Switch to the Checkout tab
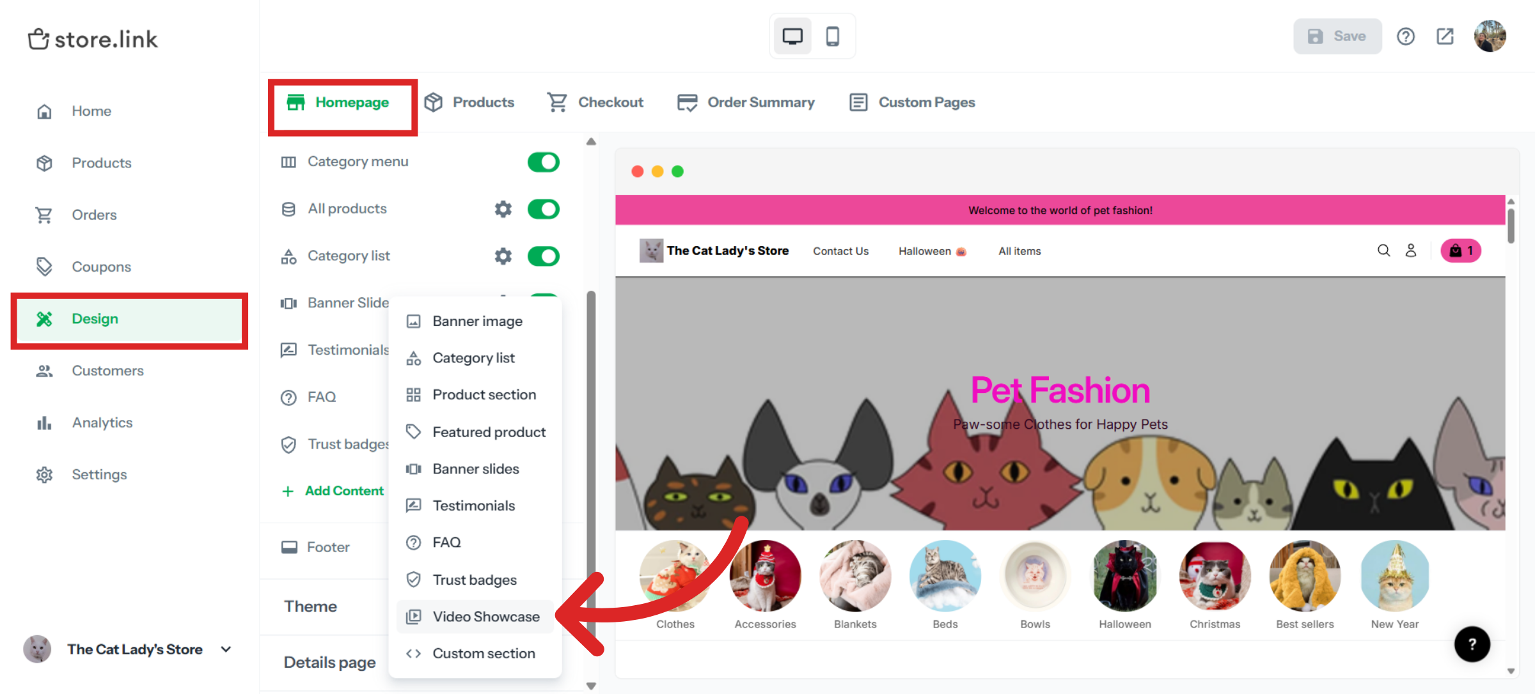1535x694 pixels. click(x=595, y=102)
